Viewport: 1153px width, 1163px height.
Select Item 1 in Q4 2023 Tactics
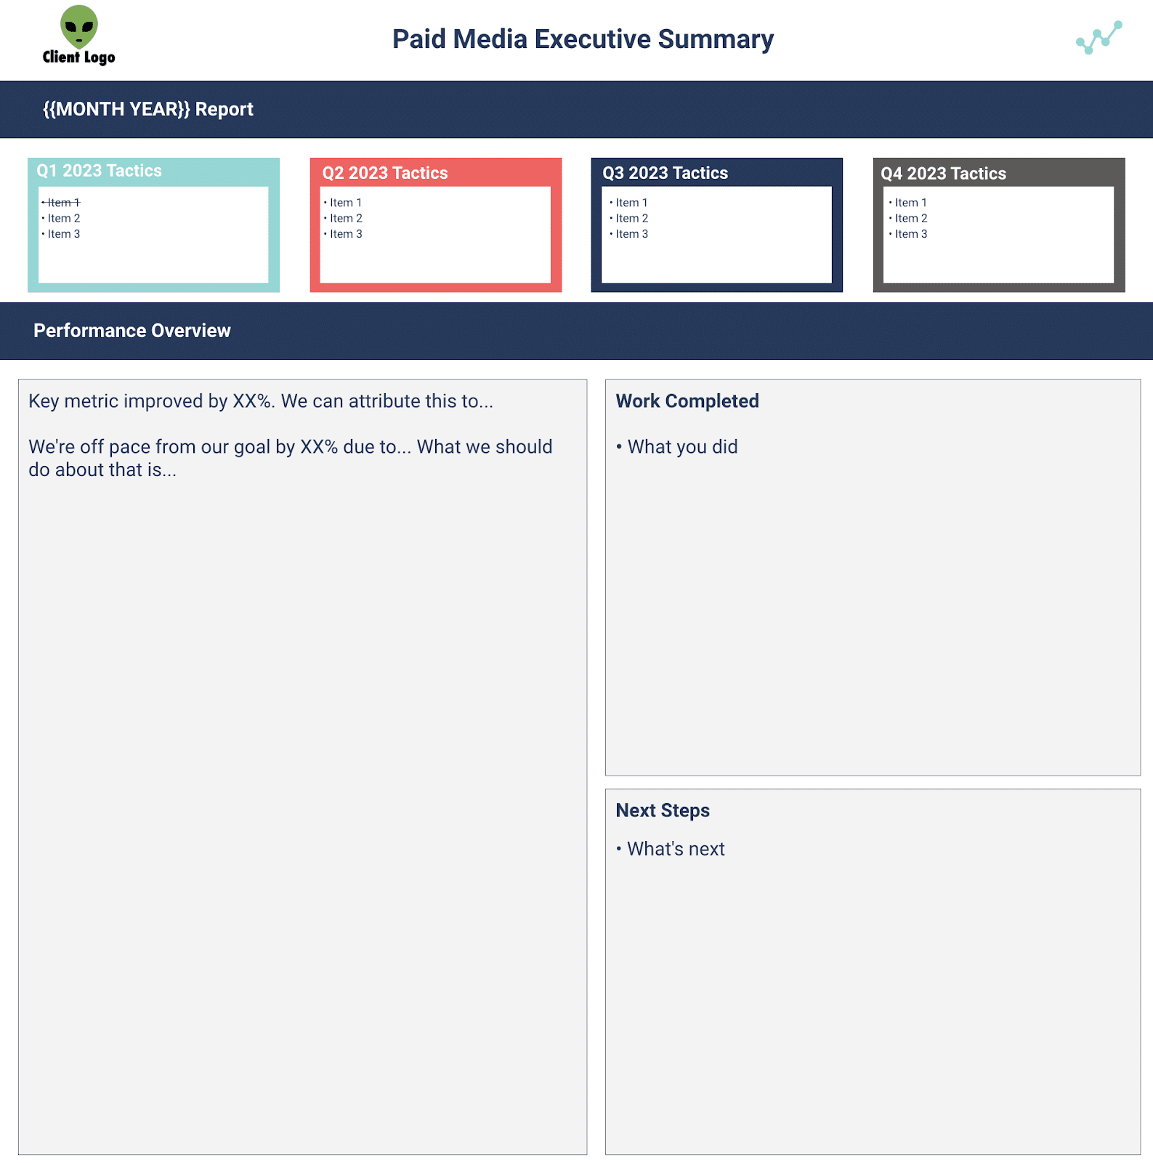(908, 203)
